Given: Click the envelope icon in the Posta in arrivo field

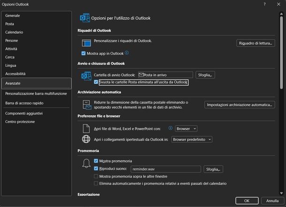Looking at the screenshot, I should [141, 74].
